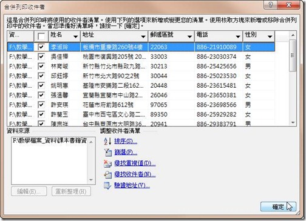
Task: Click the 資料來源 list's scroll-up arrow
Action: pos(91,142)
